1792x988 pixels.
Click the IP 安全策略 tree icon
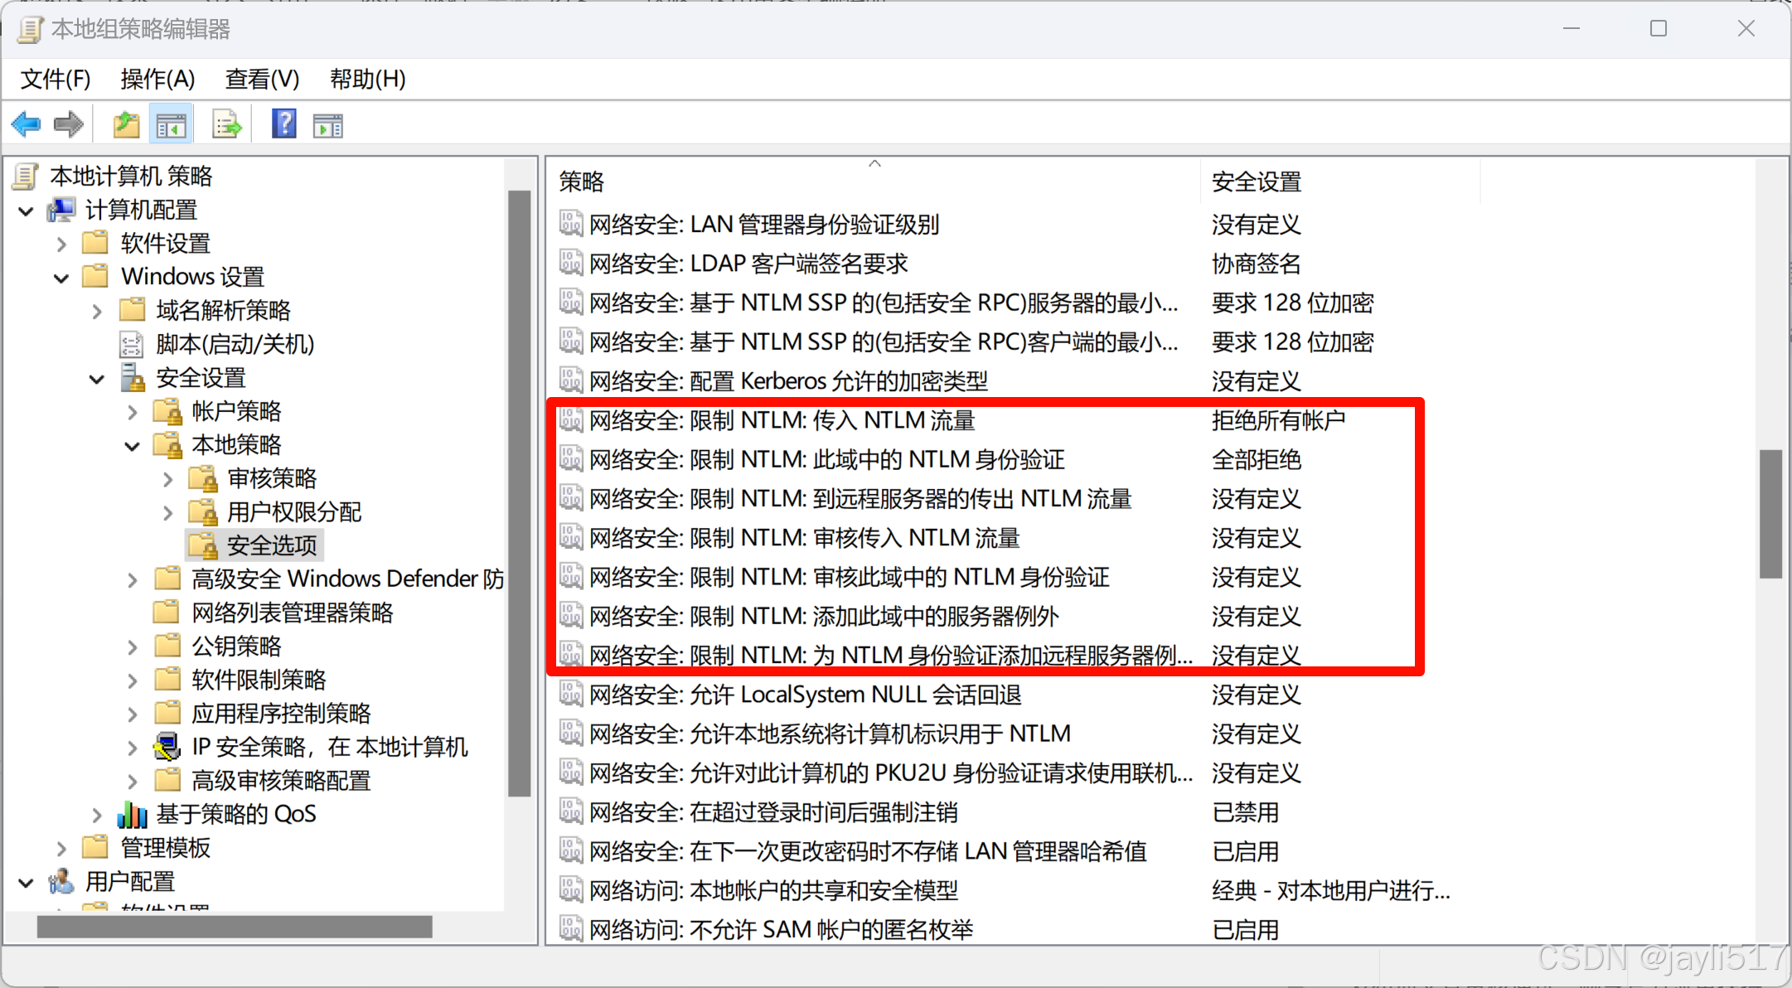[x=167, y=747]
